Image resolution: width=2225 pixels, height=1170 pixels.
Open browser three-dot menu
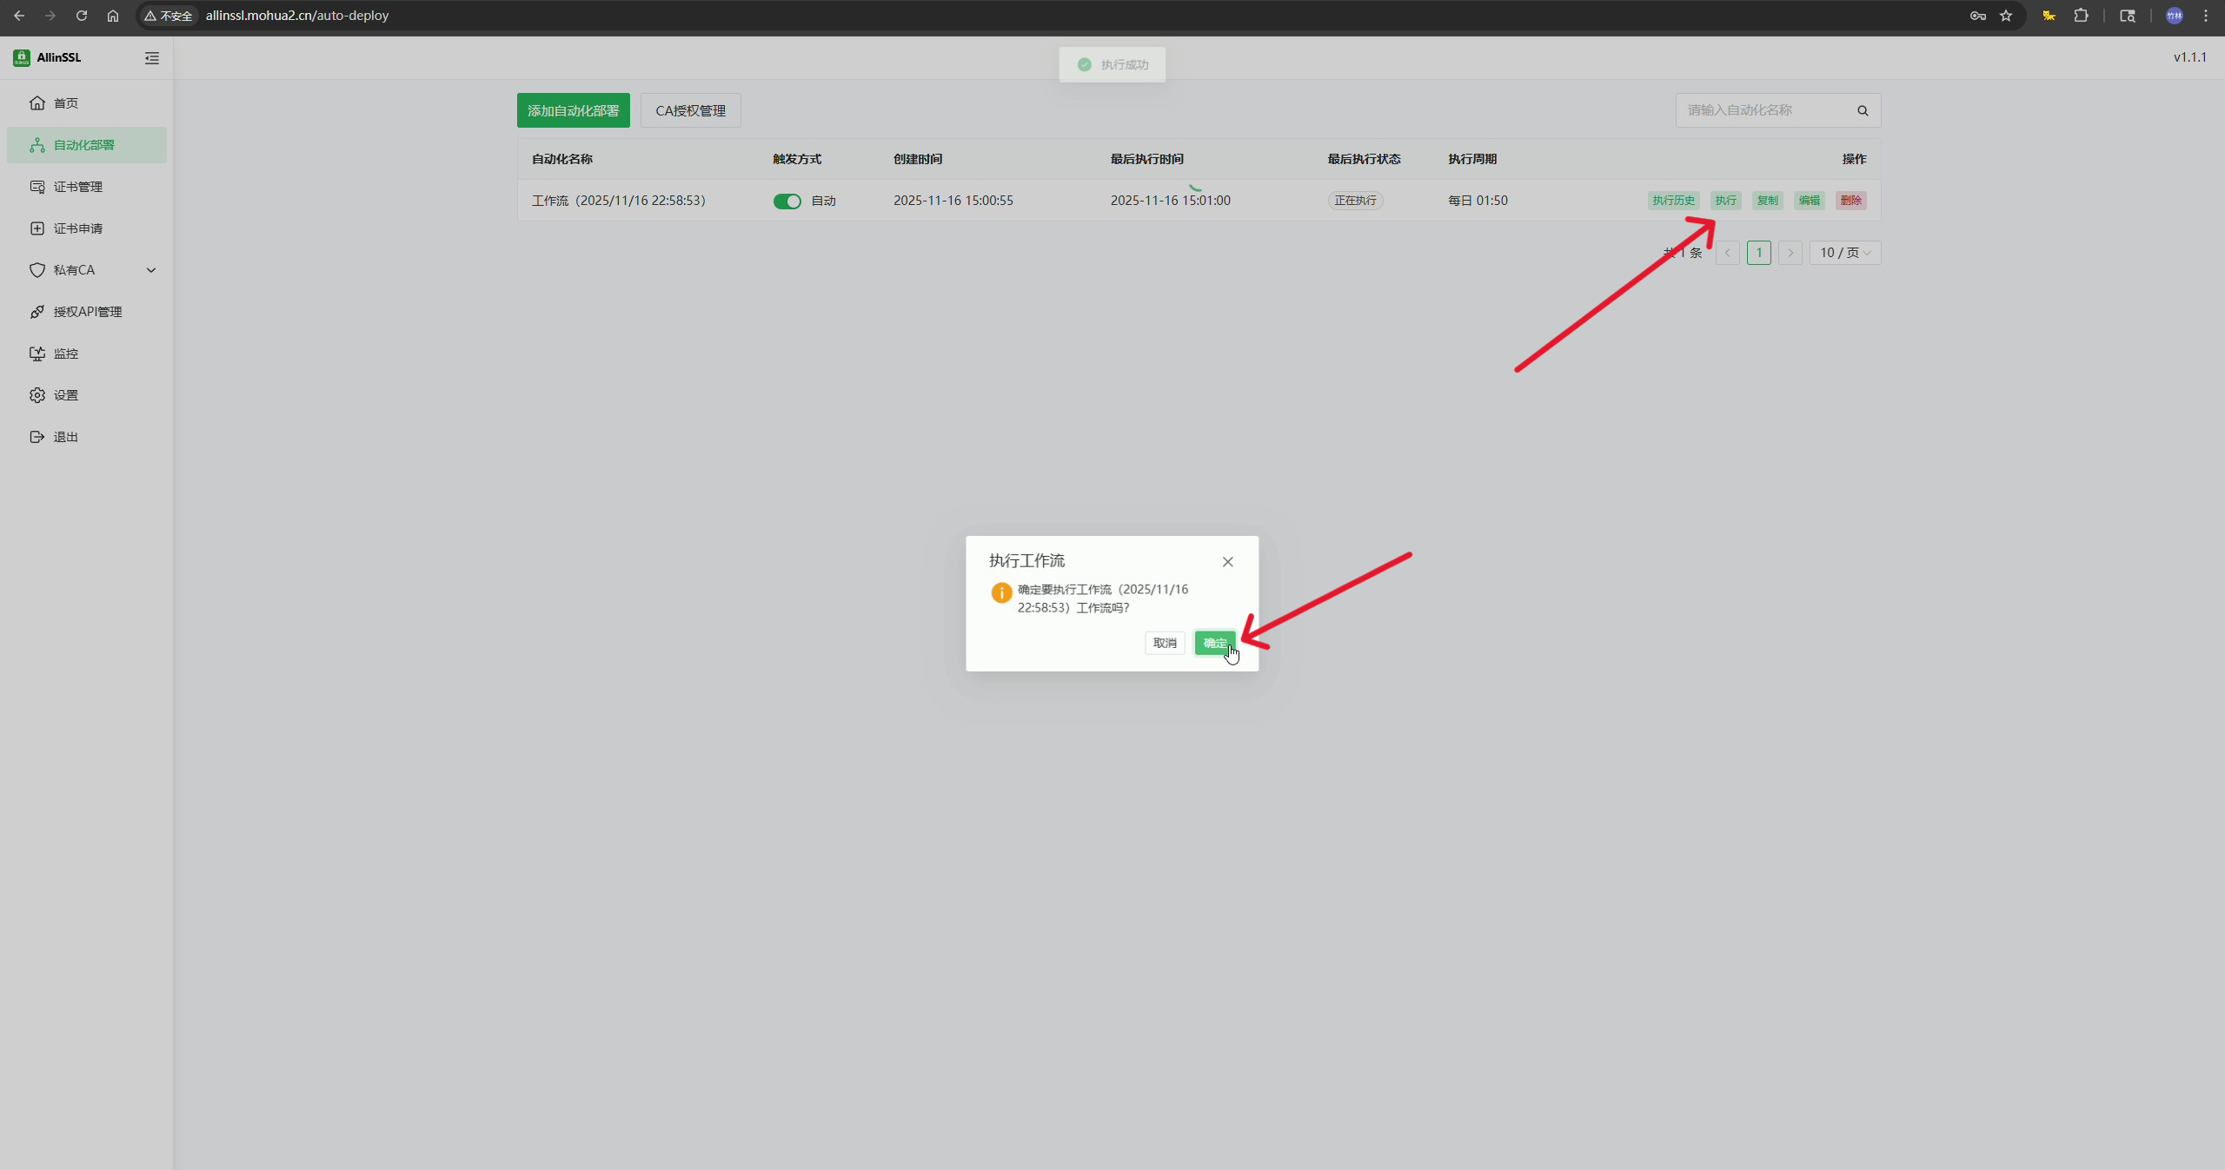point(2206,16)
